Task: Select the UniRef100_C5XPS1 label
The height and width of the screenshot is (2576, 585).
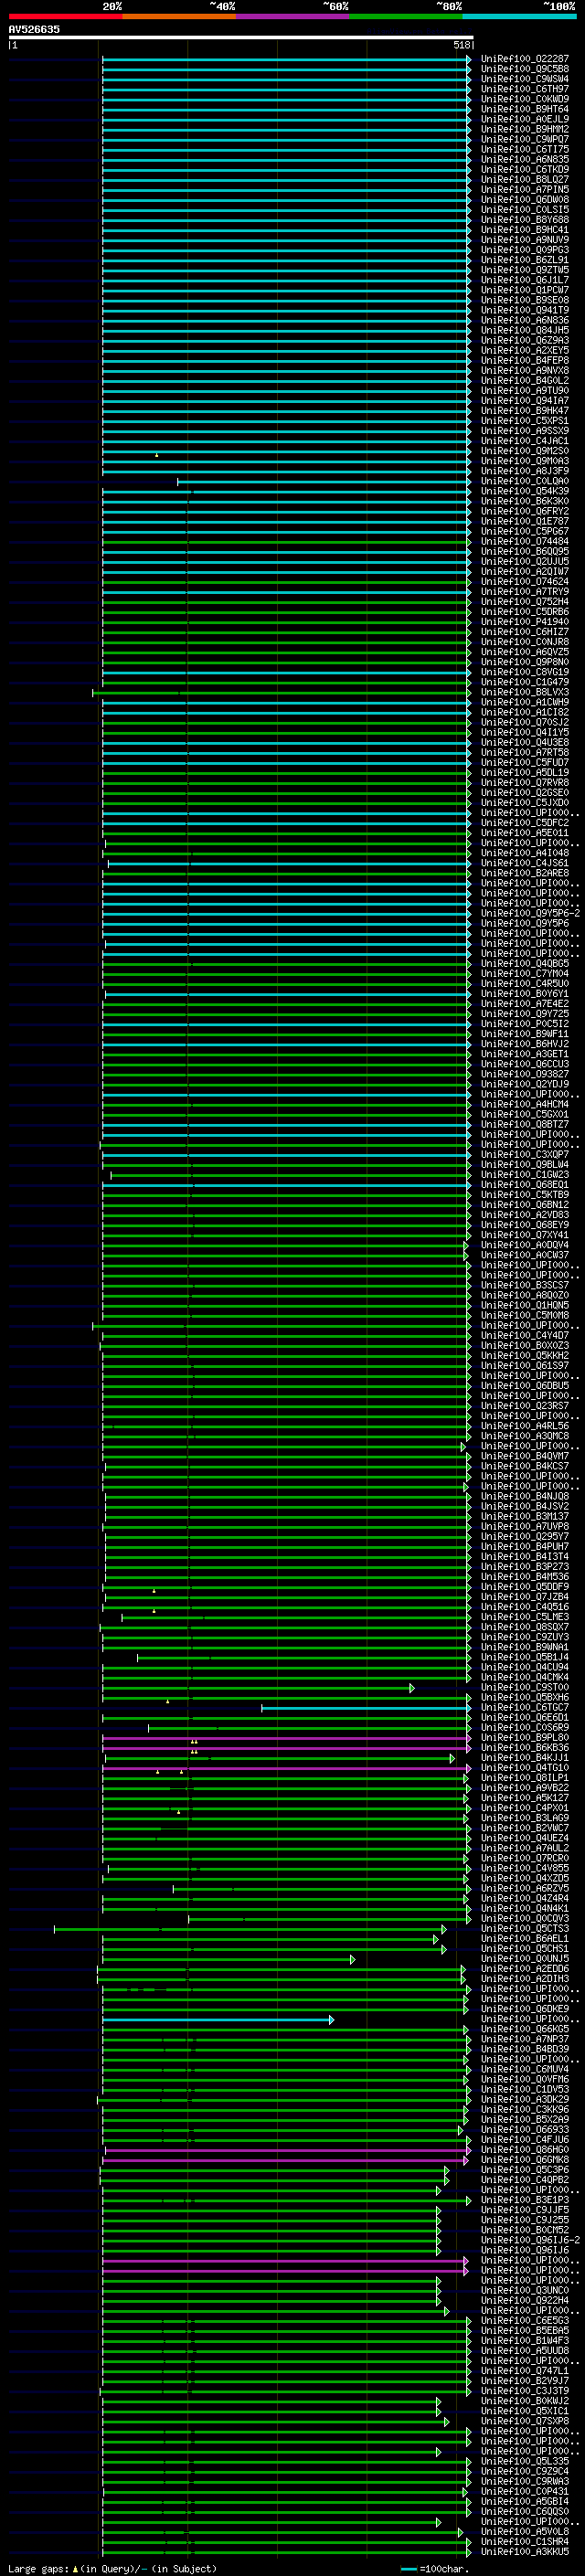Action: click(x=524, y=421)
